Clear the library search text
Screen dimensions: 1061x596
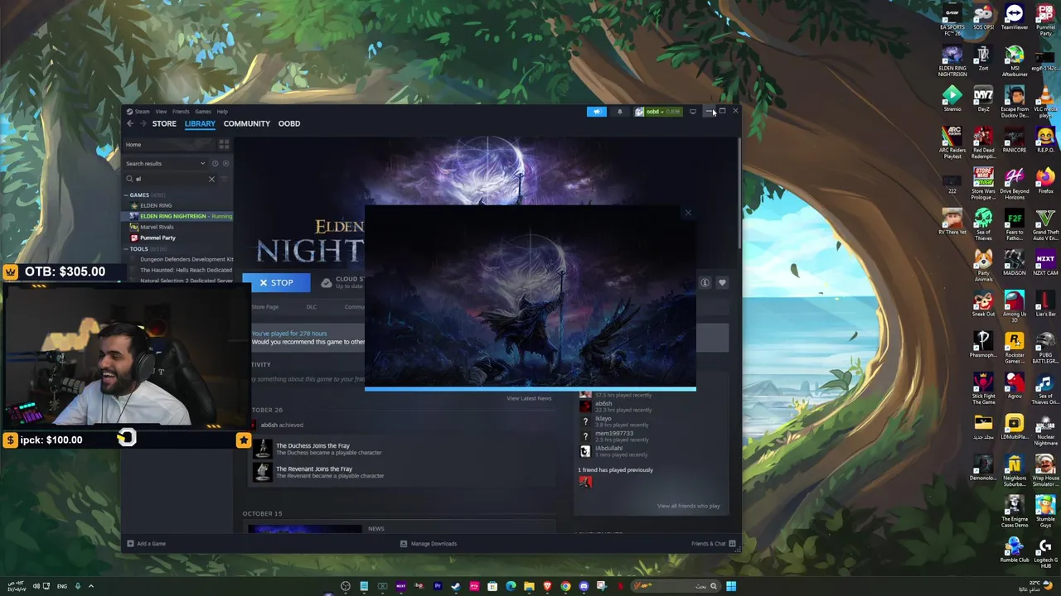211,179
